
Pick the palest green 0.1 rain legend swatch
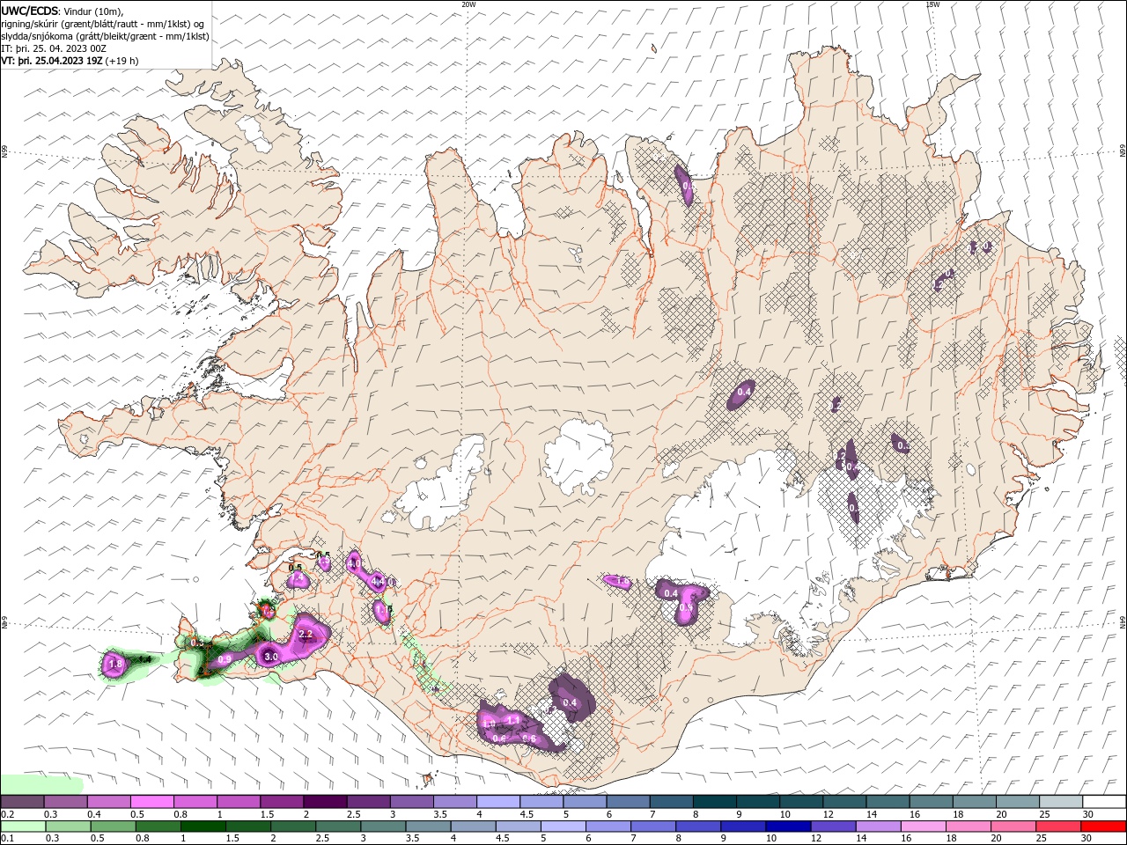(x=22, y=827)
